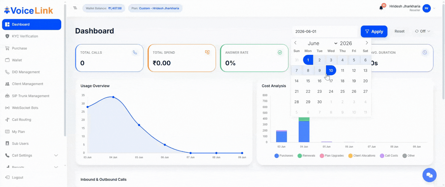This screenshot has height=187, width=445.
Task: Click the Total Spend money icon
Action: point(207,53)
